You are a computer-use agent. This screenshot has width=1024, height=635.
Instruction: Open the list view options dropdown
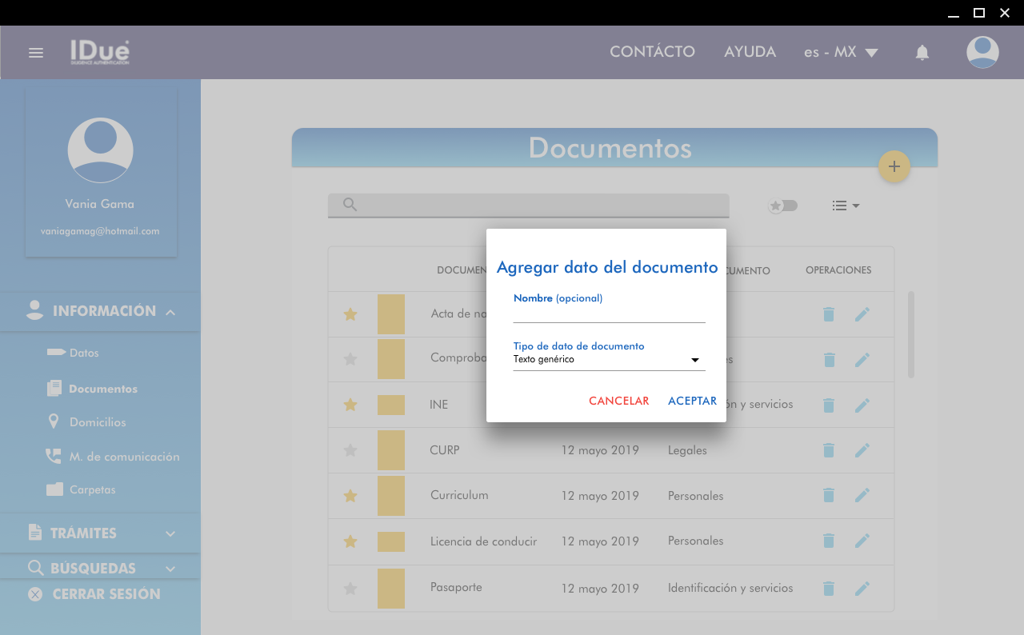[845, 206]
